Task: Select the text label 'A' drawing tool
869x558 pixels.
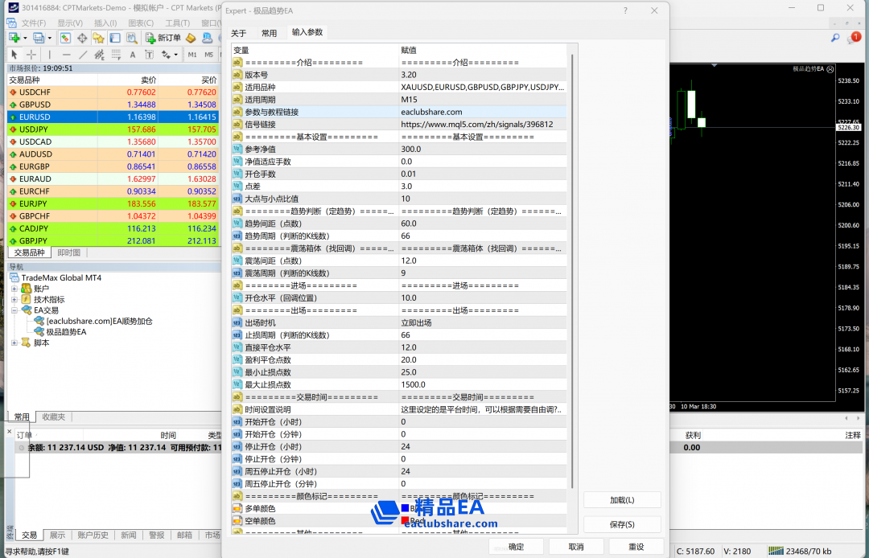Action: tap(133, 55)
